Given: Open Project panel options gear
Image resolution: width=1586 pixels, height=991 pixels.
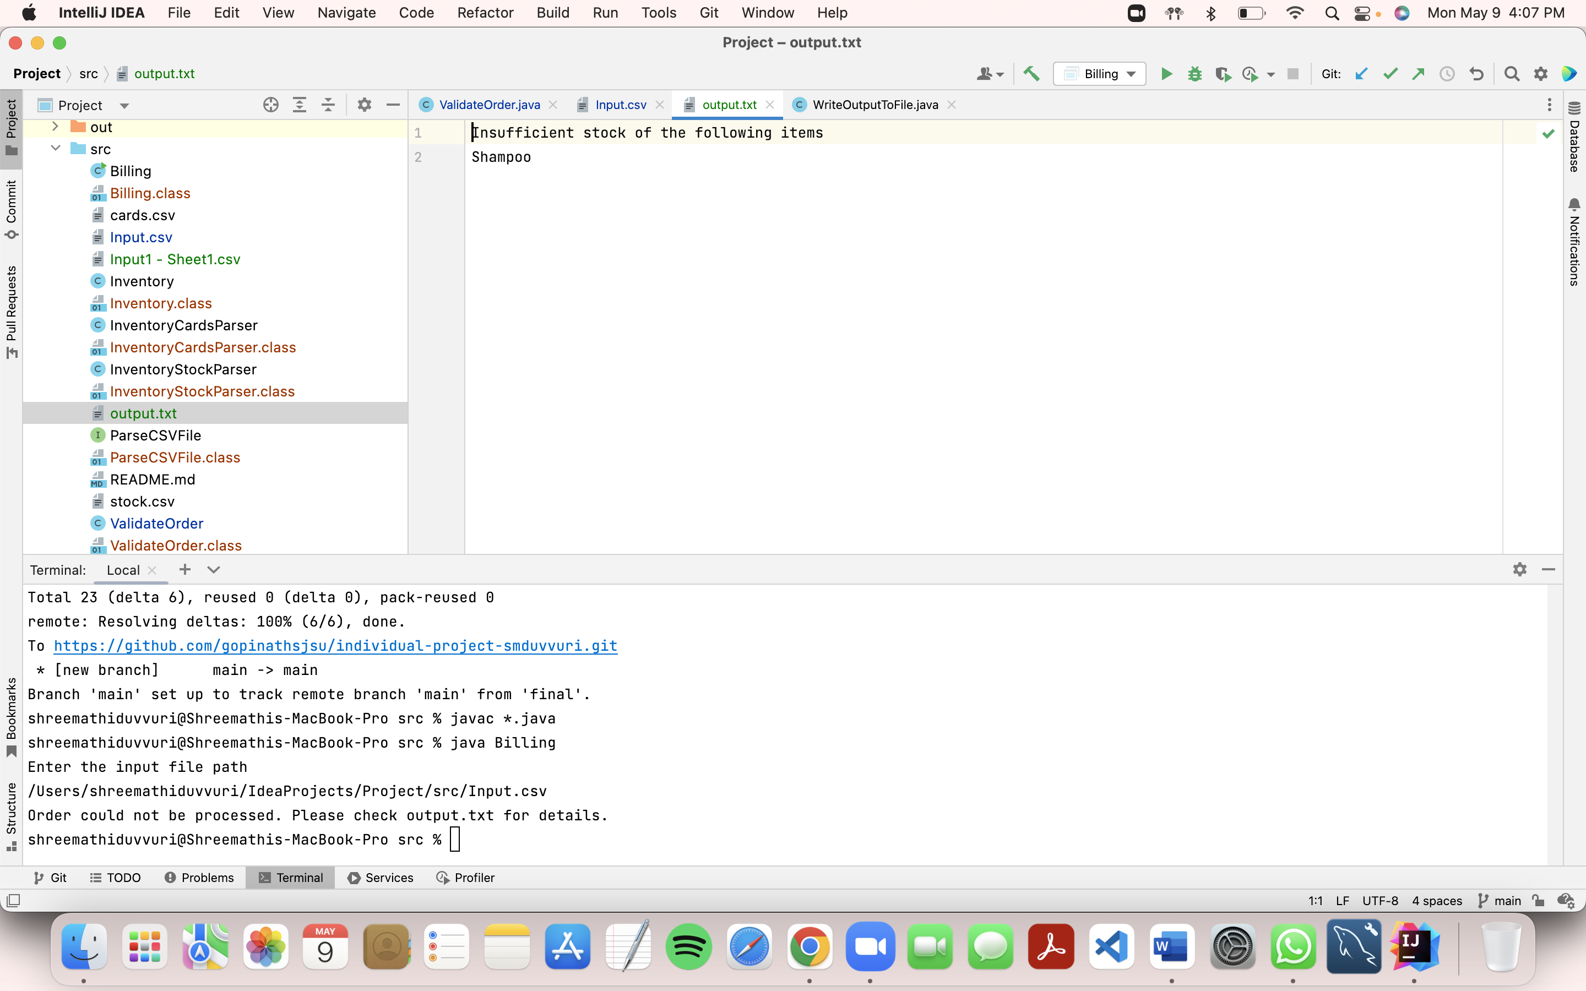Looking at the screenshot, I should coord(365,105).
